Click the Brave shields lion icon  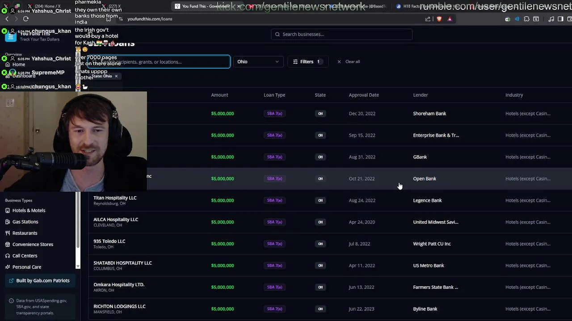(439, 19)
